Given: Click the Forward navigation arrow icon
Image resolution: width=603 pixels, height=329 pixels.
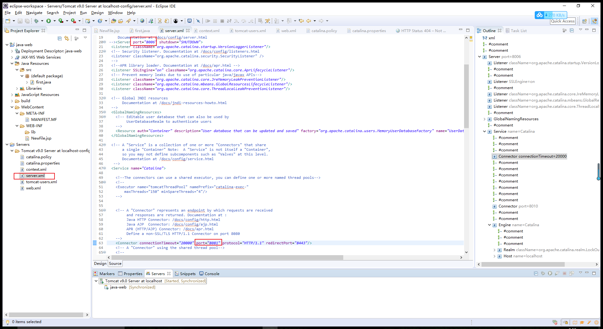Looking at the screenshot, I should [321, 21].
